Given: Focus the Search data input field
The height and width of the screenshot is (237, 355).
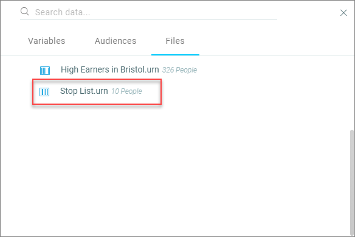Looking at the screenshot, I should [156, 12].
